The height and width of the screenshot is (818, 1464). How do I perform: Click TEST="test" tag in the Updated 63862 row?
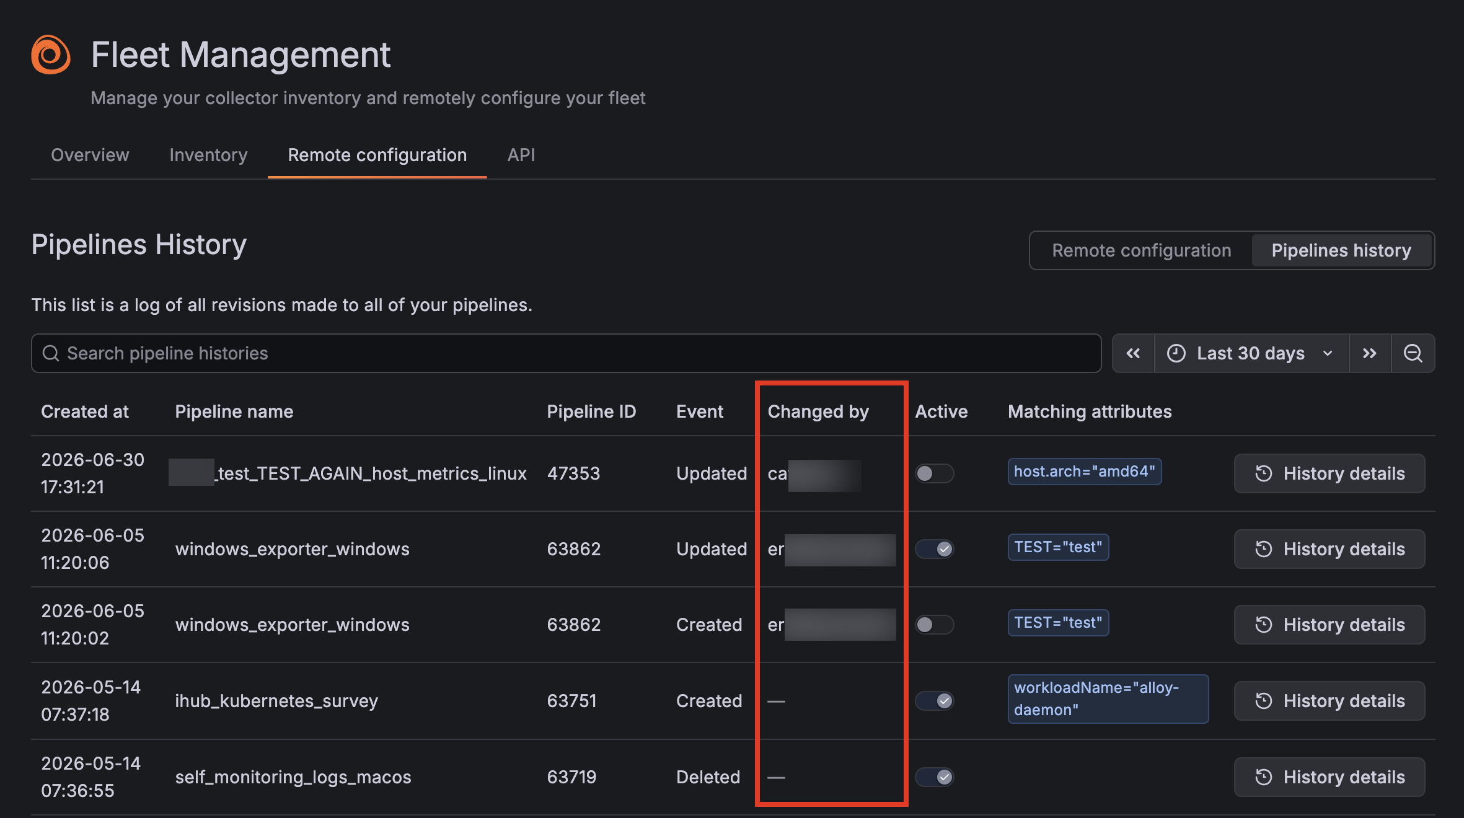1058,547
